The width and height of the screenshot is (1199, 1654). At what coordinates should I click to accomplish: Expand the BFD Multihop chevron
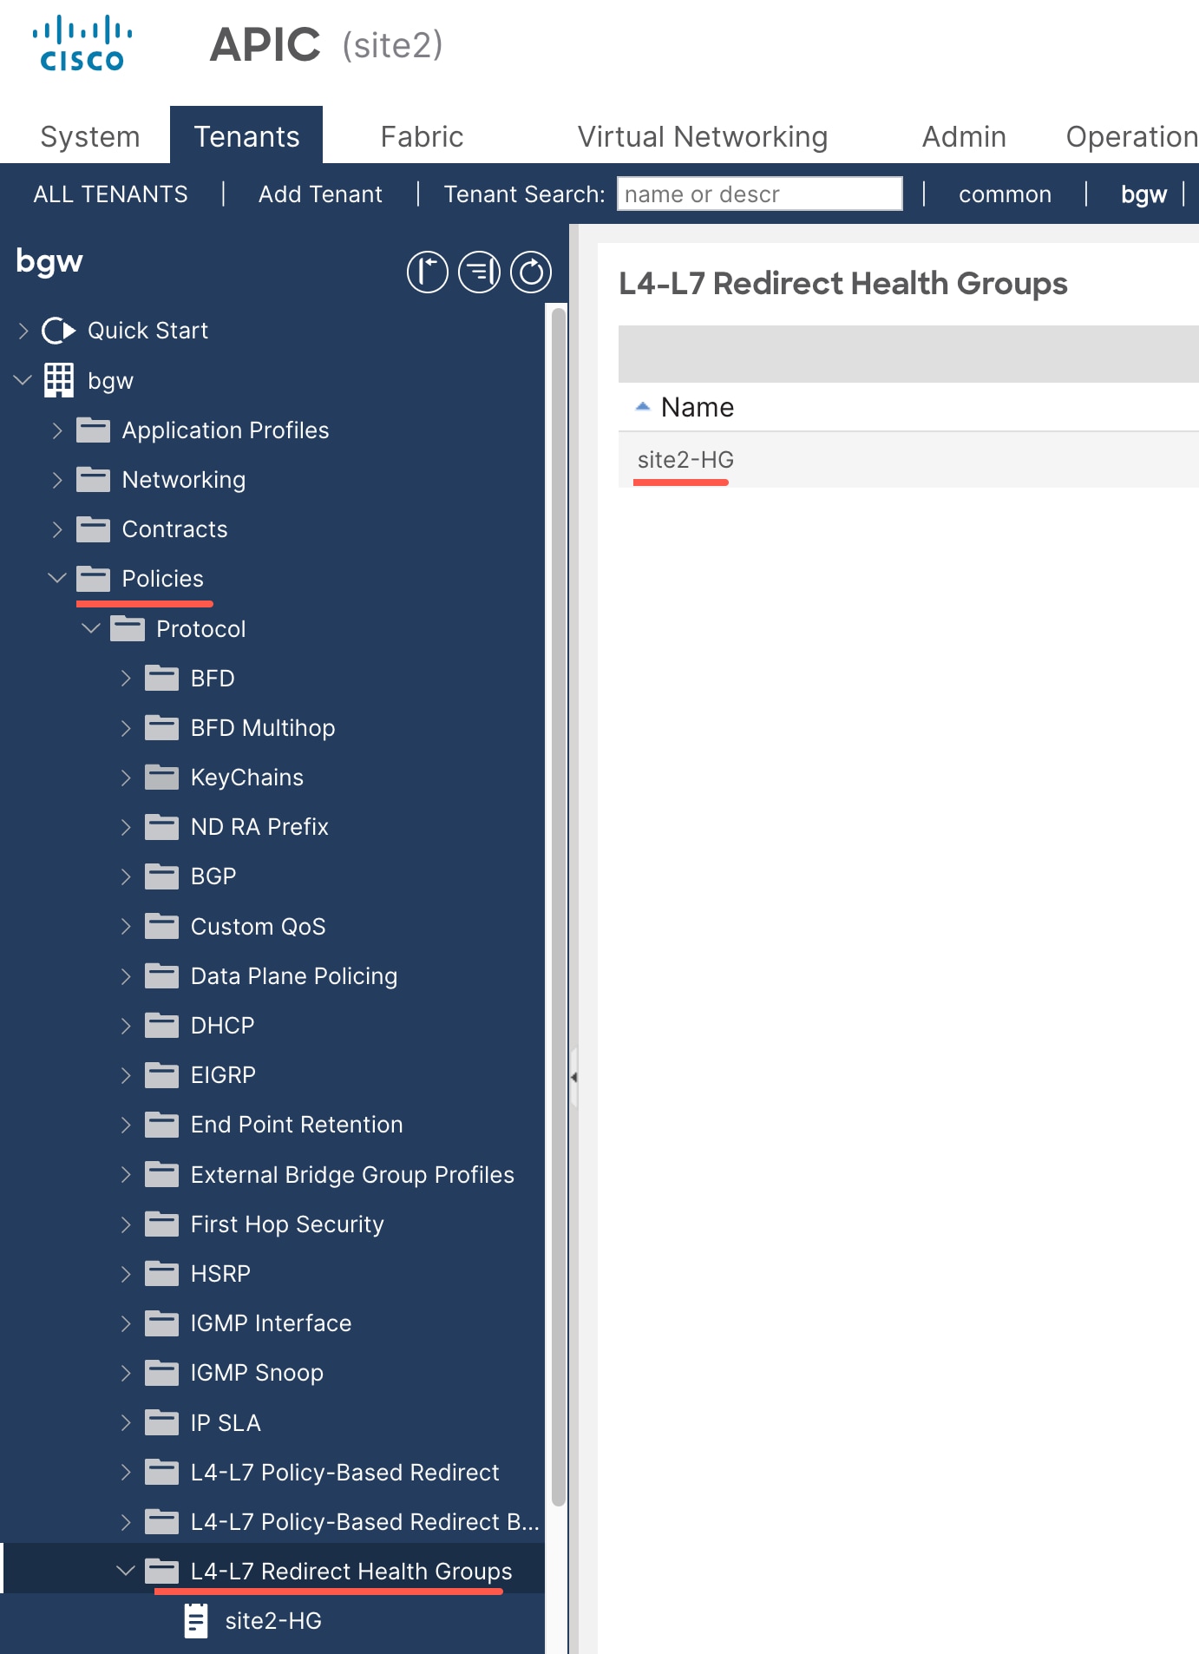click(126, 728)
